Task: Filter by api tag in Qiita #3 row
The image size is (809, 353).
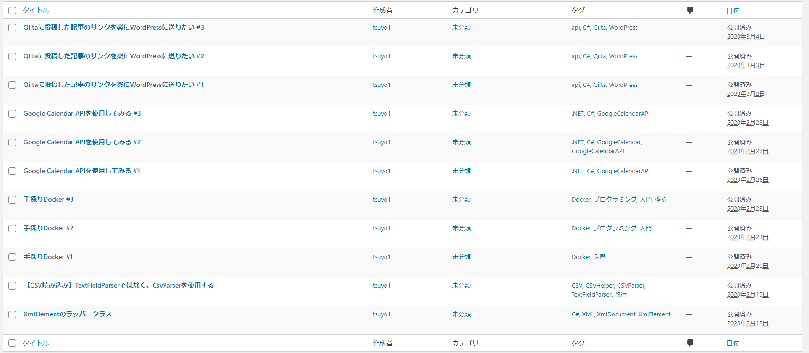Action: [x=575, y=28]
